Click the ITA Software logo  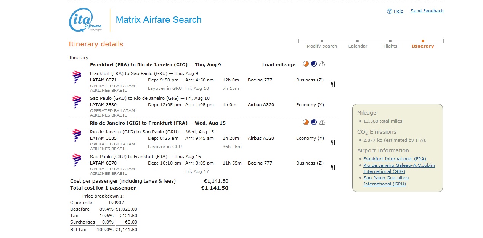[85, 20]
